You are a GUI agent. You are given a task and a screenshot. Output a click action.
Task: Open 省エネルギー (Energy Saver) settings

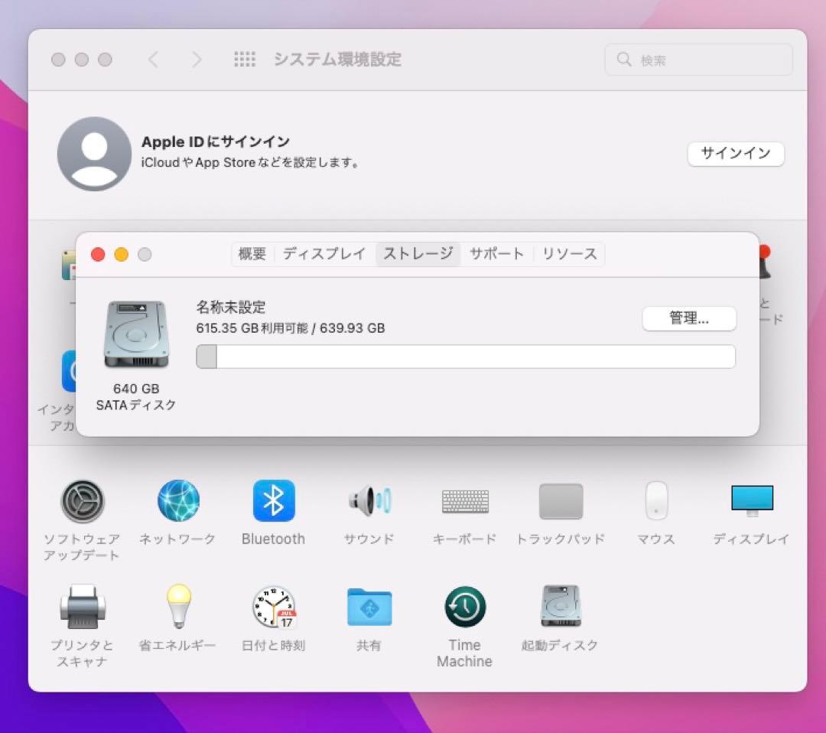(x=177, y=606)
